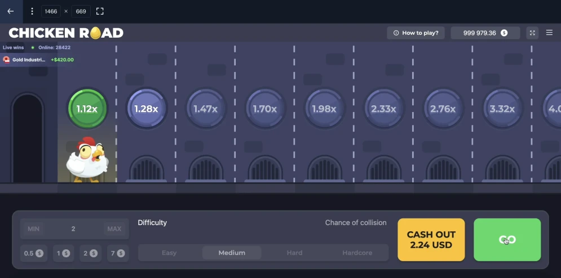Open the three-dot options menu
The height and width of the screenshot is (278, 561).
click(32, 11)
